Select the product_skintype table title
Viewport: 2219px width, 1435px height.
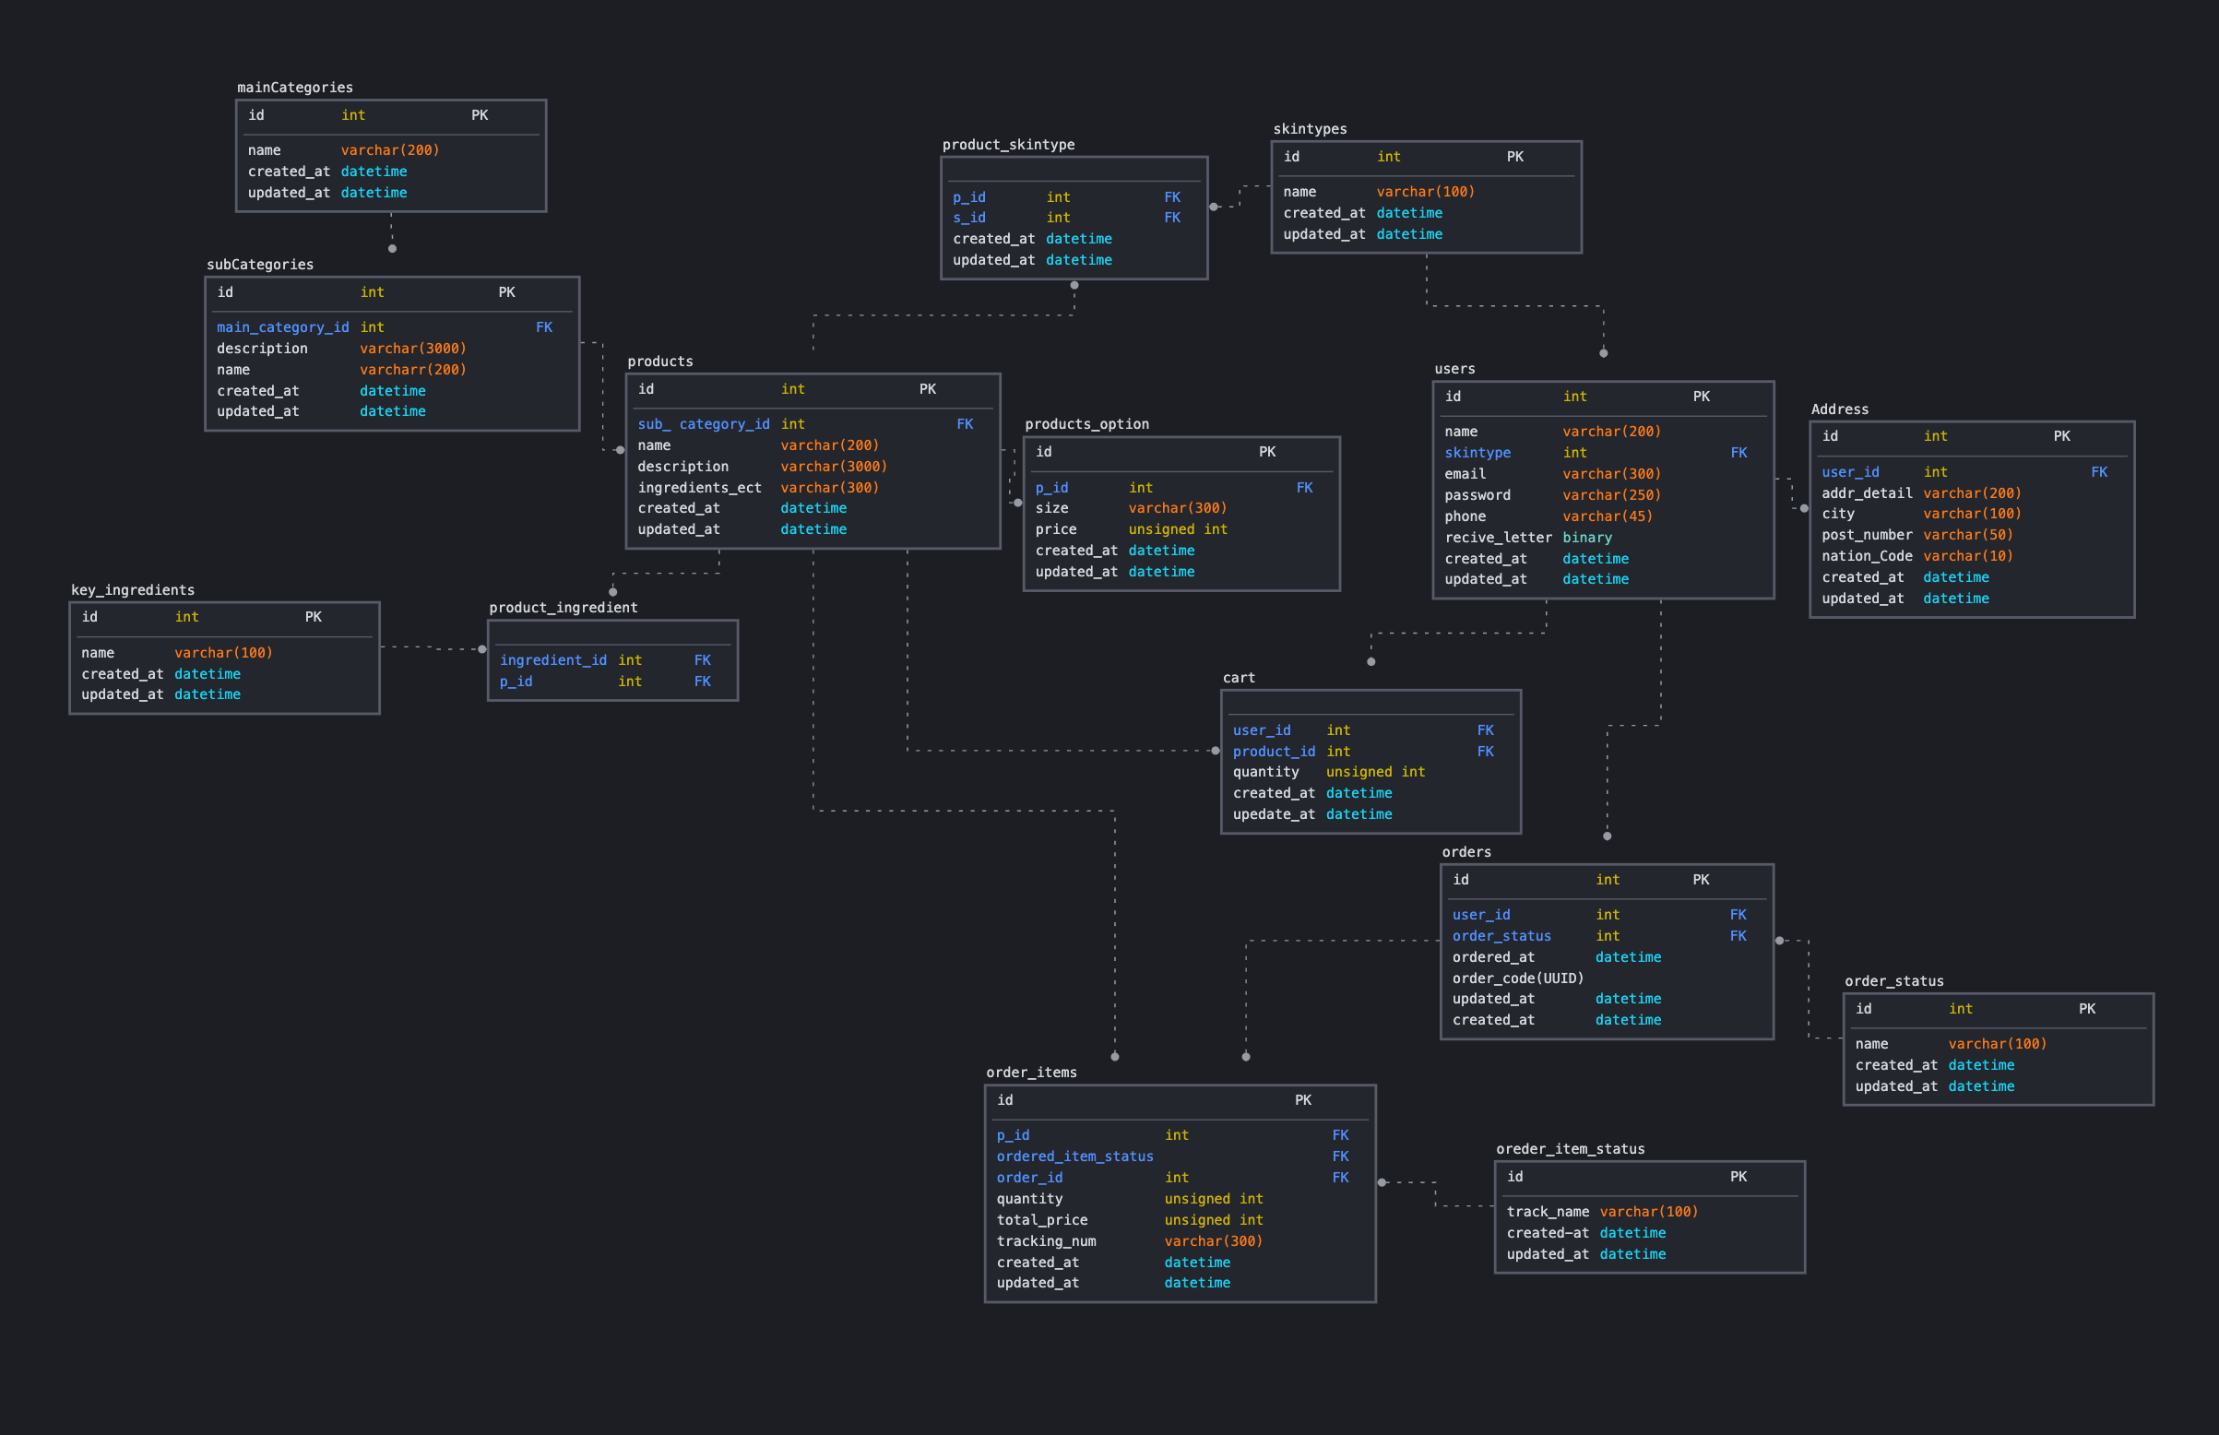point(1008,145)
